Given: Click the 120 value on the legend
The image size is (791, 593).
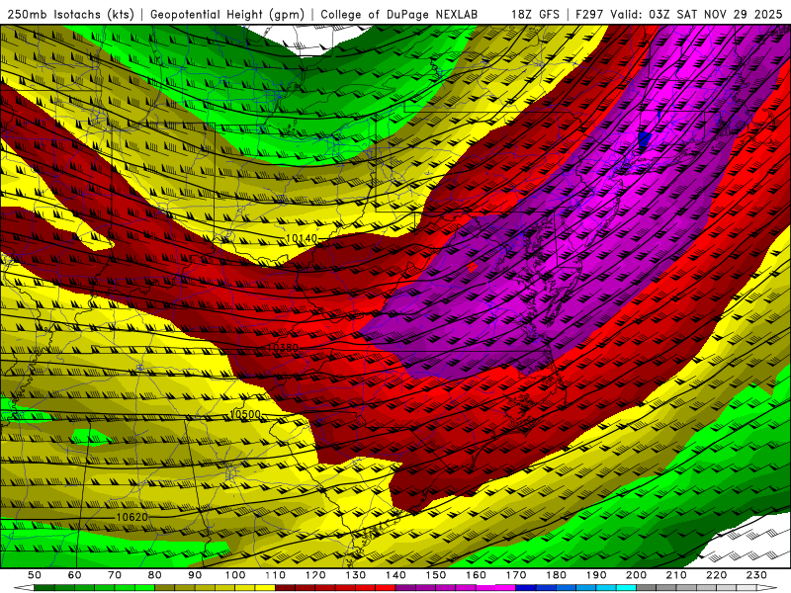Looking at the screenshot, I should (315, 575).
